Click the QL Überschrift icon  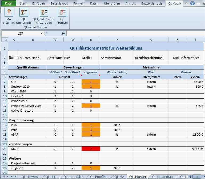point(24,12)
